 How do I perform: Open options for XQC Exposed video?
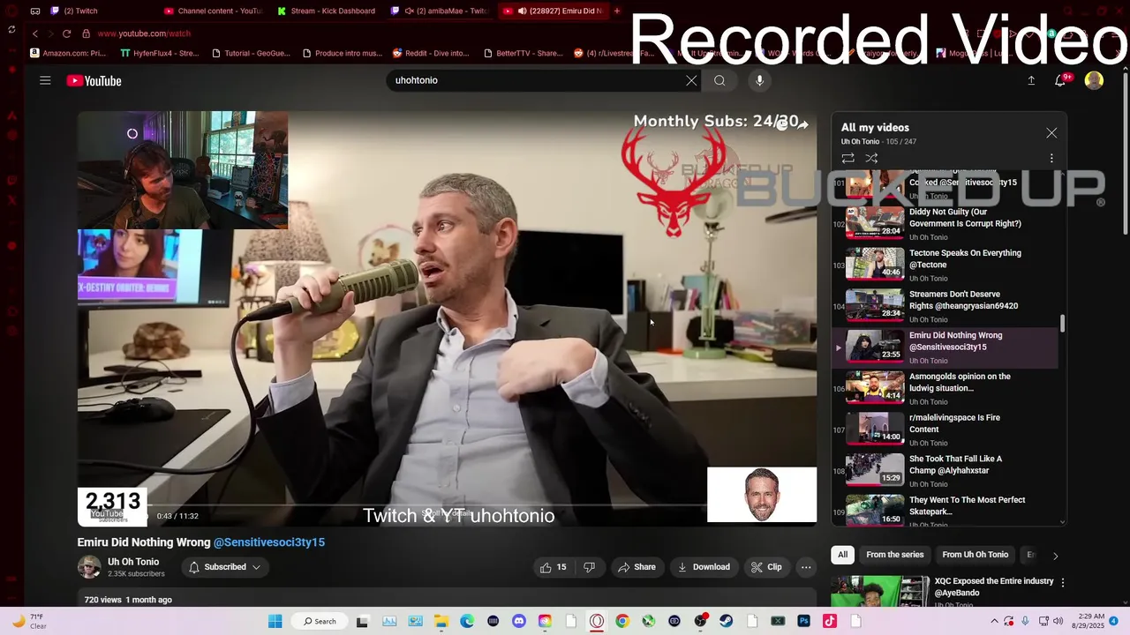(x=1063, y=583)
